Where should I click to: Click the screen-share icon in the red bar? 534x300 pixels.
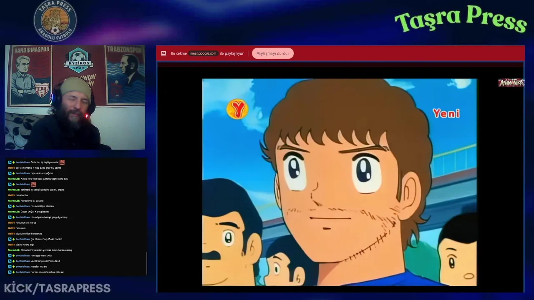[x=164, y=53]
